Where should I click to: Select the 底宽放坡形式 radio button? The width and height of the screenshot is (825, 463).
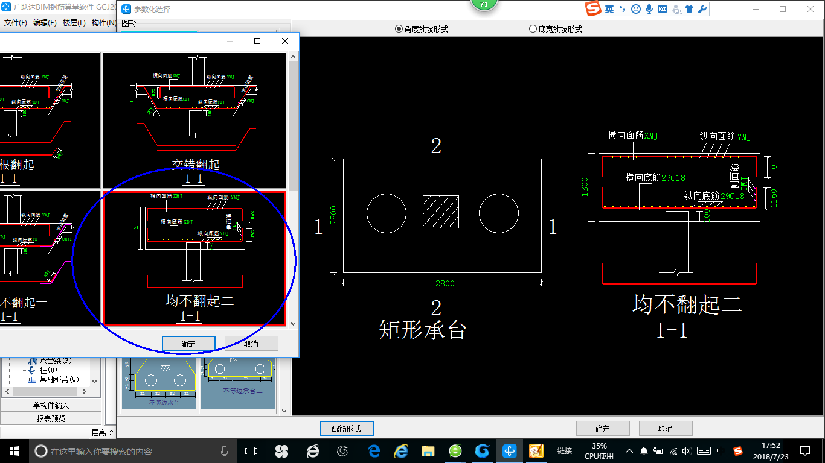556,28
